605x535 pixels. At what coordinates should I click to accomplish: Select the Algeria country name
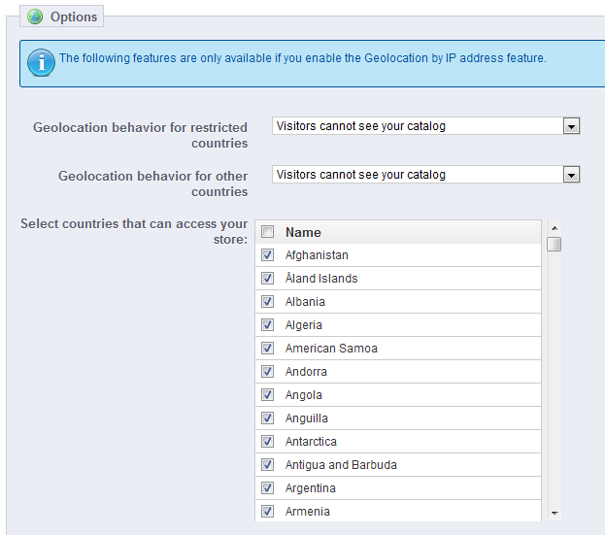(304, 325)
